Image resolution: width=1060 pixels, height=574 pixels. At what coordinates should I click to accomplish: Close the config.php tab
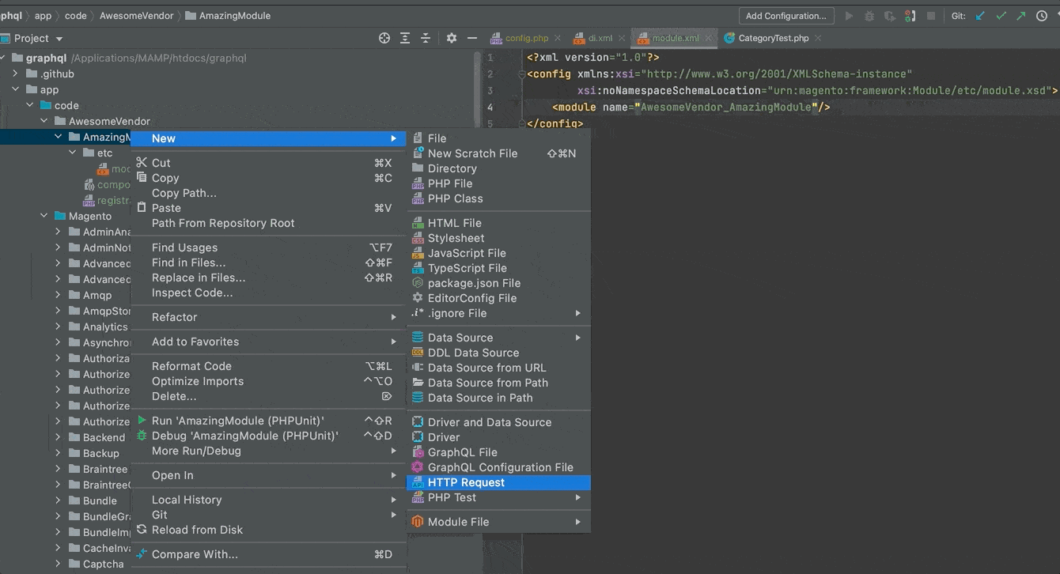coord(558,38)
